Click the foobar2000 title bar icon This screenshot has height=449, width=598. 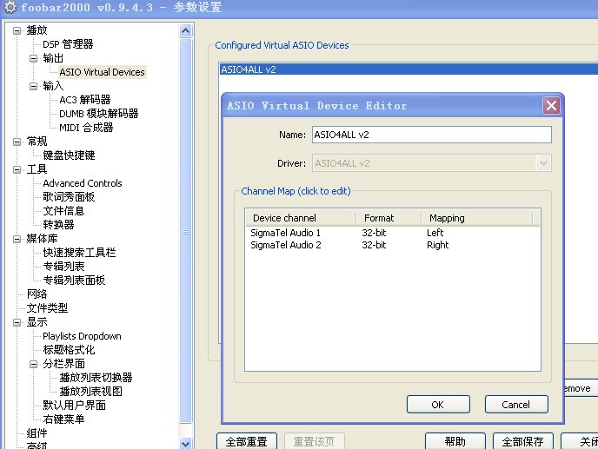click(10, 7)
